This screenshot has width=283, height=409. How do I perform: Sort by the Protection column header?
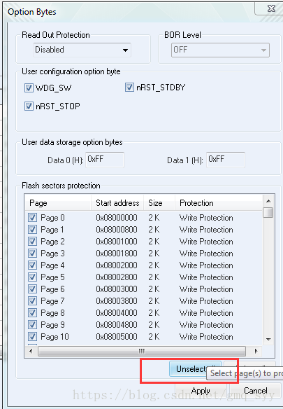click(219, 203)
